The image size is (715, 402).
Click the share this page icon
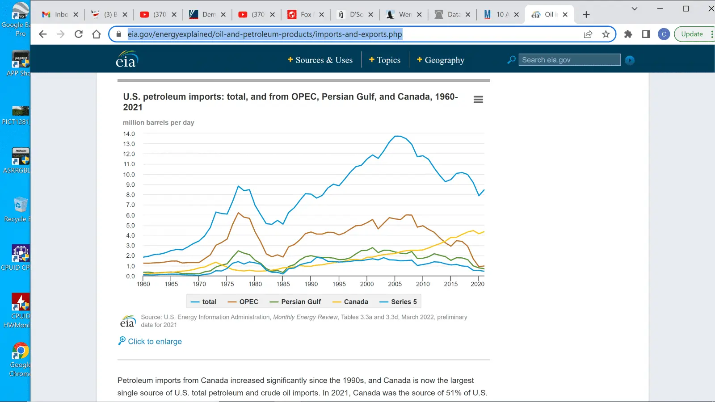tap(588, 34)
